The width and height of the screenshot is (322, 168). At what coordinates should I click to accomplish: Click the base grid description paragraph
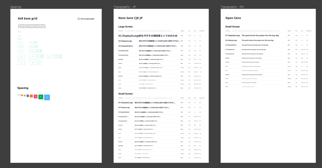click(32, 26)
